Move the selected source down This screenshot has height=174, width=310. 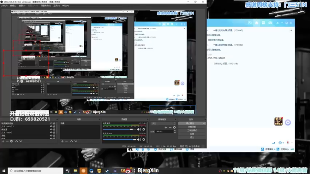(x=21, y=141)
